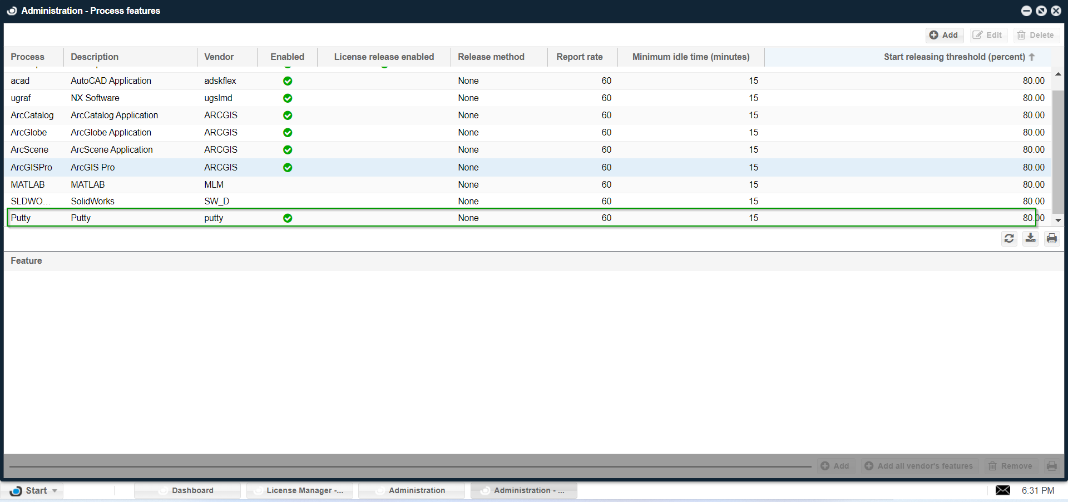
Task: Sort by the Report rate column header
Action: click(579, 57)
